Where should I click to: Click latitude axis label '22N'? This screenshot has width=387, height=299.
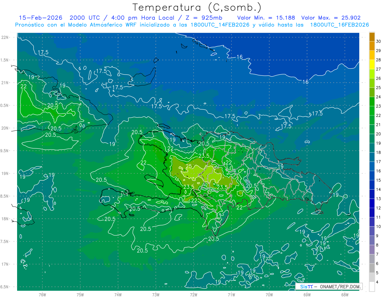[5, 37]
